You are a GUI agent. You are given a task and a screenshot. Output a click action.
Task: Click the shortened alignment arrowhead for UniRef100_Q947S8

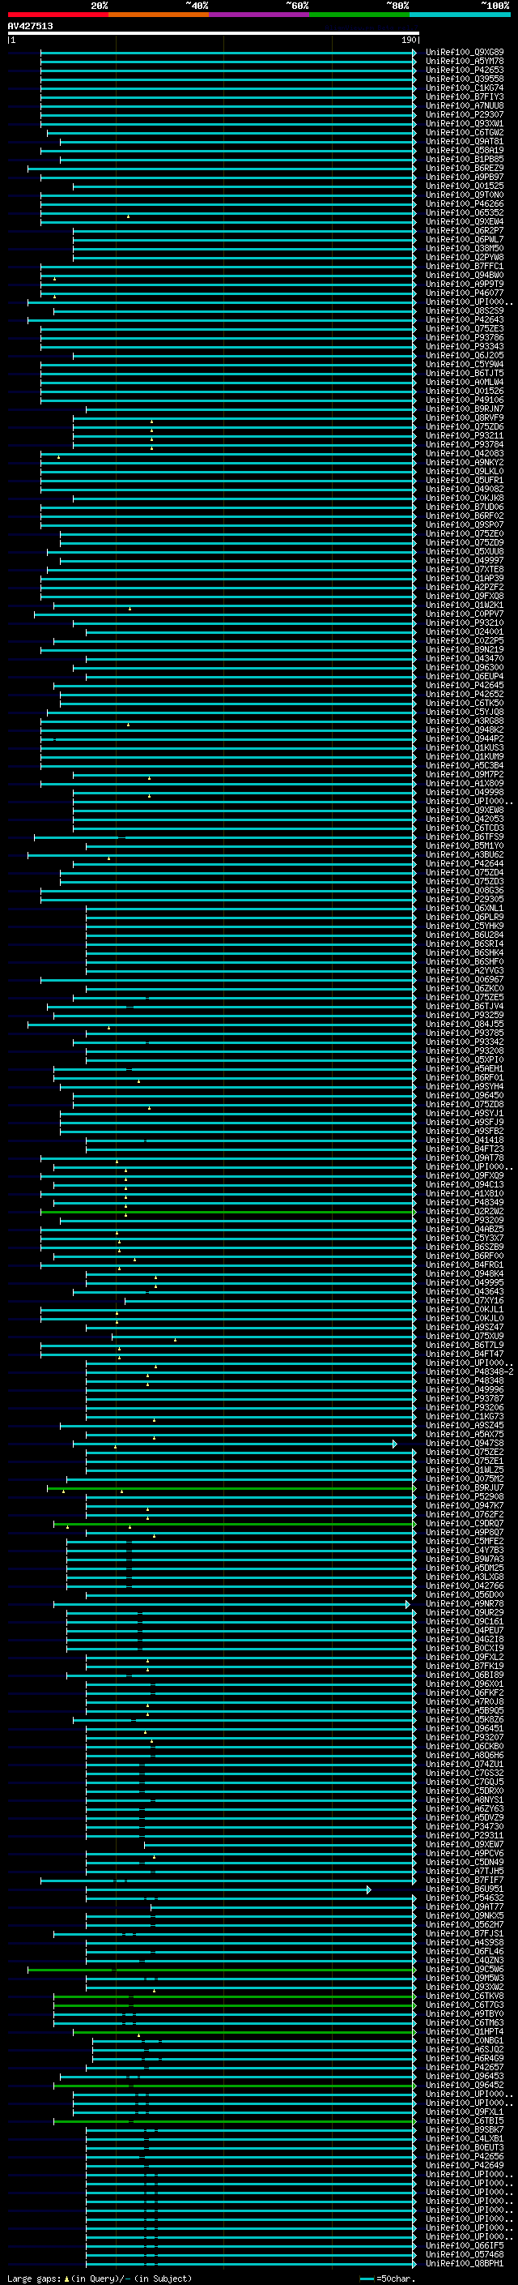pyautogui.click(x=395, y=1444)
